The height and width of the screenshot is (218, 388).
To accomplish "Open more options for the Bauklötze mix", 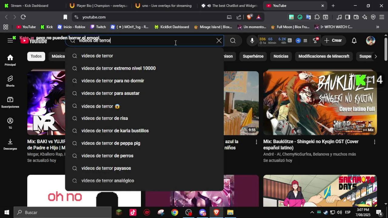I will coord(374,142).
